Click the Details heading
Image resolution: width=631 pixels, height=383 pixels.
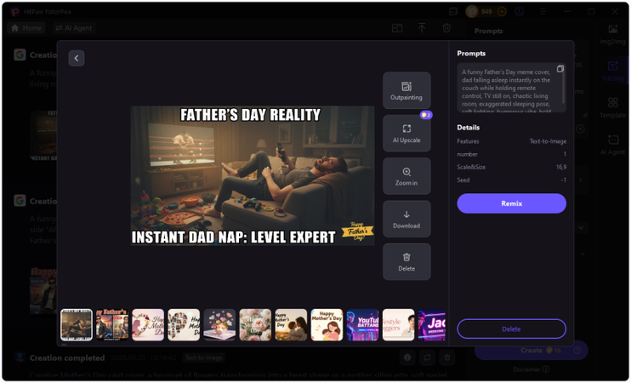click(468, 128)
